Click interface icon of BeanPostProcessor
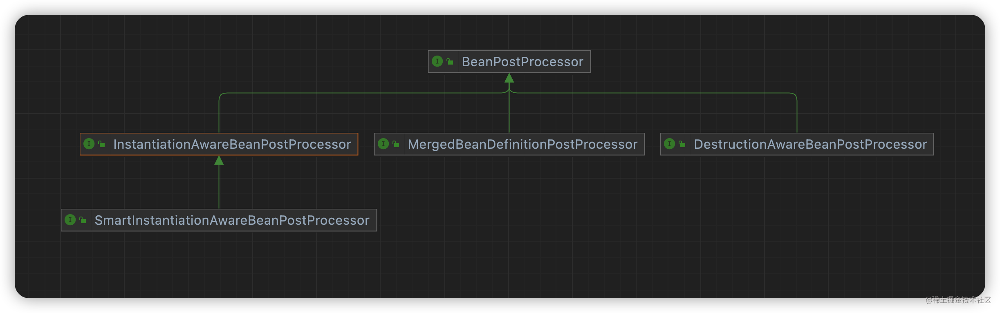The height and width of the screenshot is (313, 1000). pos(437,61)
